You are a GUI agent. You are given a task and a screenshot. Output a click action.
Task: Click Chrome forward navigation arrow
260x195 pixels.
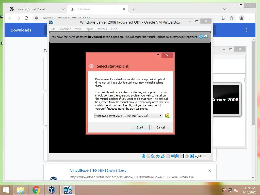tap(18, 18)
